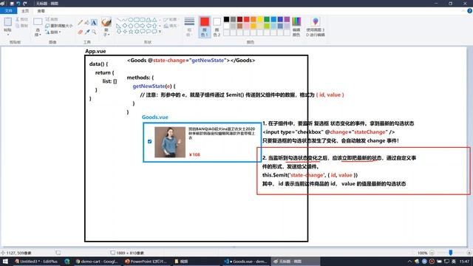The image size is (473, 266).
Task: Switch to the Home ribbon tab
Action: pyautogui.click(x=25, y=11)
